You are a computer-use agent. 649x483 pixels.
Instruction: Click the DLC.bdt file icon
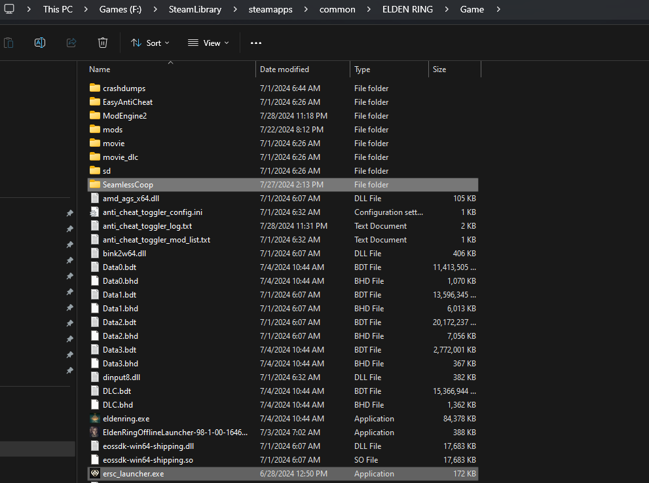95,391
